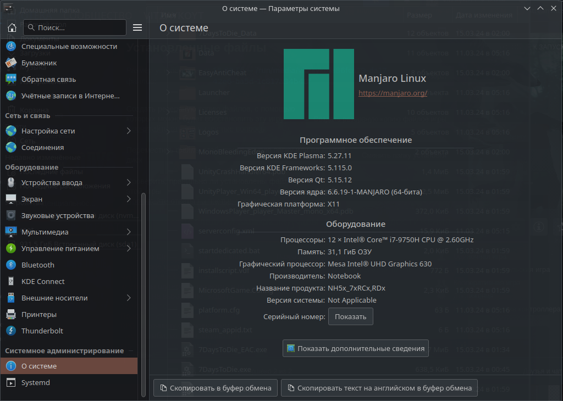Click the Обратная связь feedback icon
Screen dimensions: 563x401
(x=11, y=79)
